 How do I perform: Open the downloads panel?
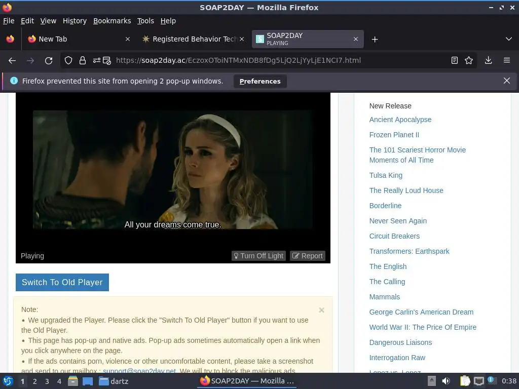pos(488,61)
